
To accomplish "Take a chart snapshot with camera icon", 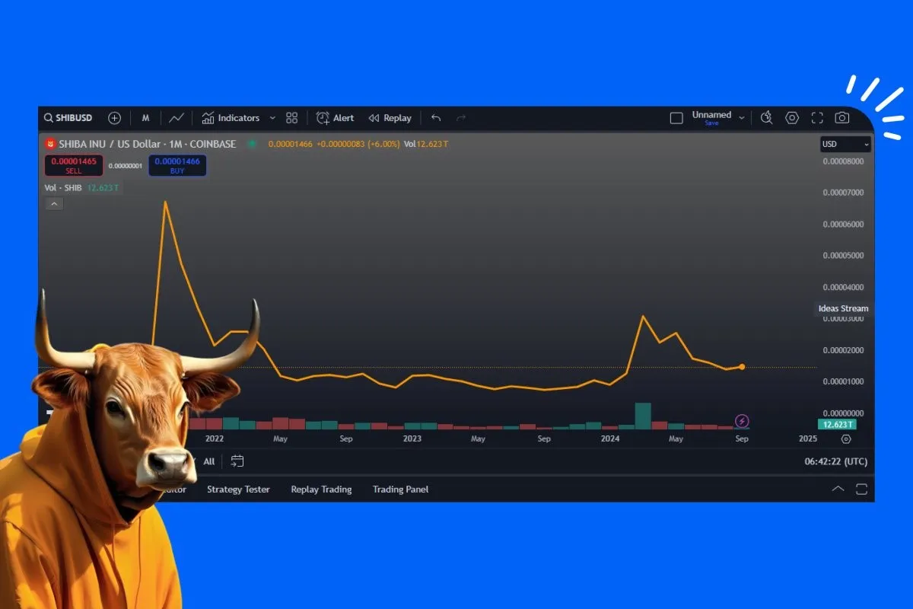I will (x=841, y=118).
